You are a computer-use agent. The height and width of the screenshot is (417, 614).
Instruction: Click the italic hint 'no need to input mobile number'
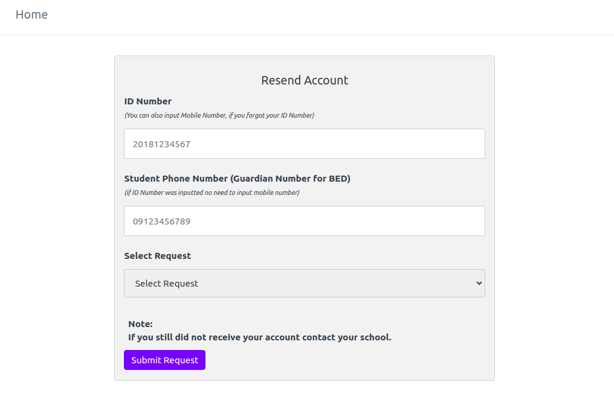[x=212, y=193]
